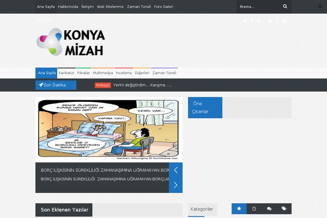Open the Multimedya menu
The height and width of the screenshot is (218, 327).
tap(103, 73)
